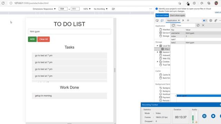
Task: Open the issues counter badge
Action: coord(205,21)
